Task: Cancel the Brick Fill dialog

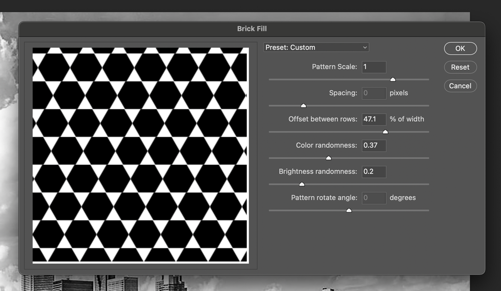Action: pyautogui.click(x=459, y=86)
